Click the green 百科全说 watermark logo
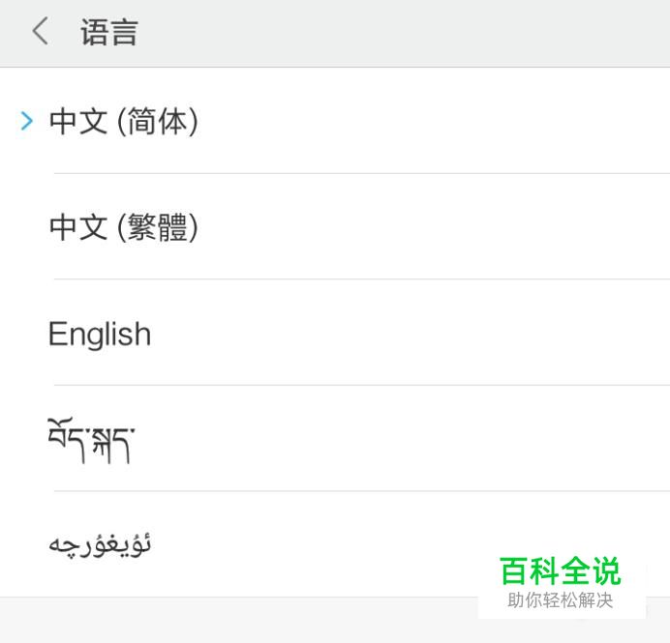This screenshot has width=670, height=643. point(561,570)
